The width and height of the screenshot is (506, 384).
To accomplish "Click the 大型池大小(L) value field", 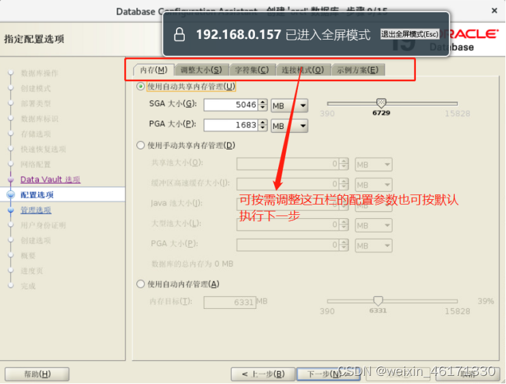I will 288,224.
